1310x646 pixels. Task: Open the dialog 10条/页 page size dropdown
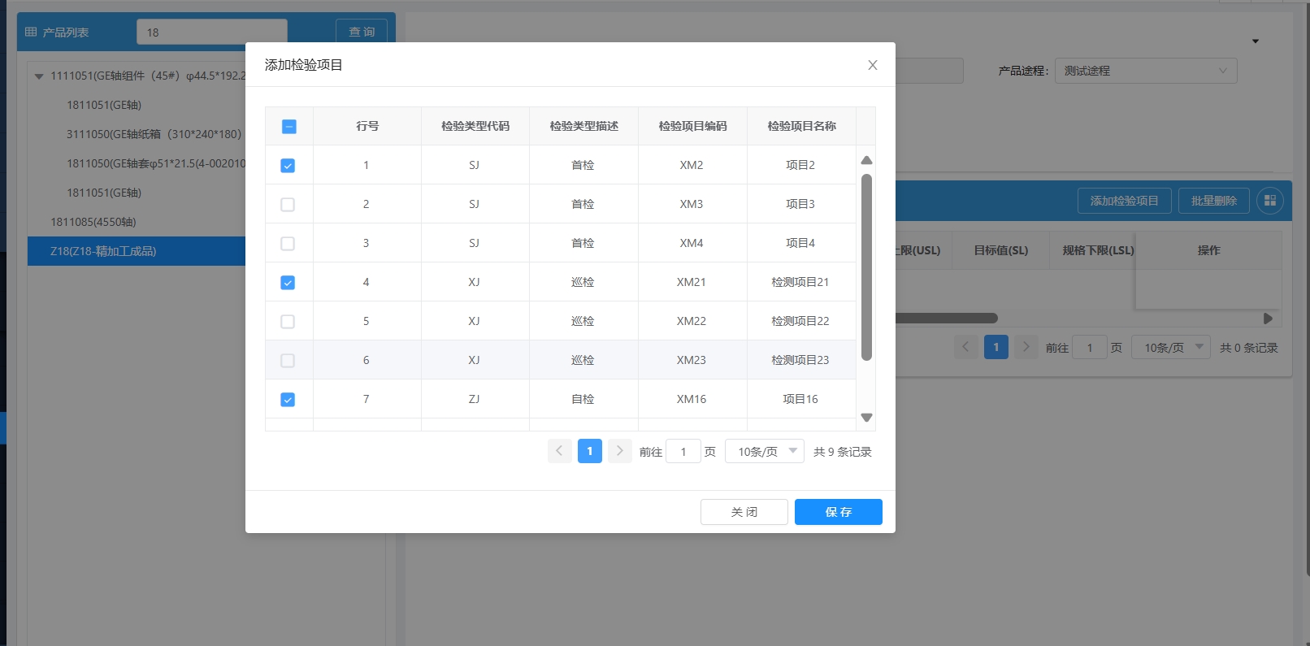(x=765, y=451)
